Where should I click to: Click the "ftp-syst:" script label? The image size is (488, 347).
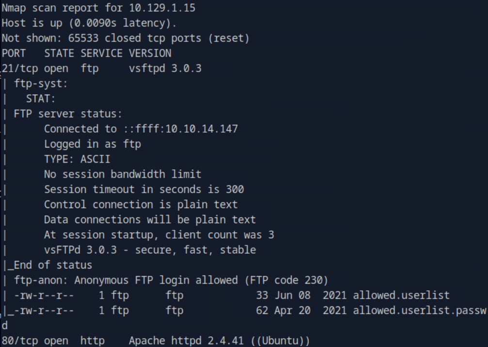click(41, 83)
